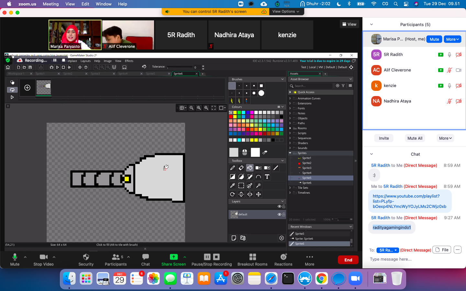Select the Text tool in Toolbox
The image size is (466, 291).
click(267, 177)
